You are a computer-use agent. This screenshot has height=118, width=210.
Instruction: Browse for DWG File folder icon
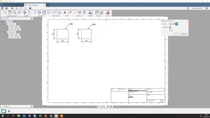(170, 27)
